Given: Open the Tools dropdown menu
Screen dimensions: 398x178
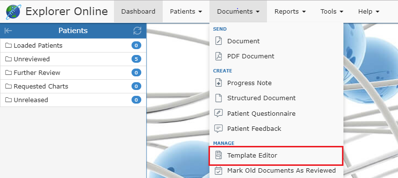Looking at the screenshot, I should [x=332, y=11].
